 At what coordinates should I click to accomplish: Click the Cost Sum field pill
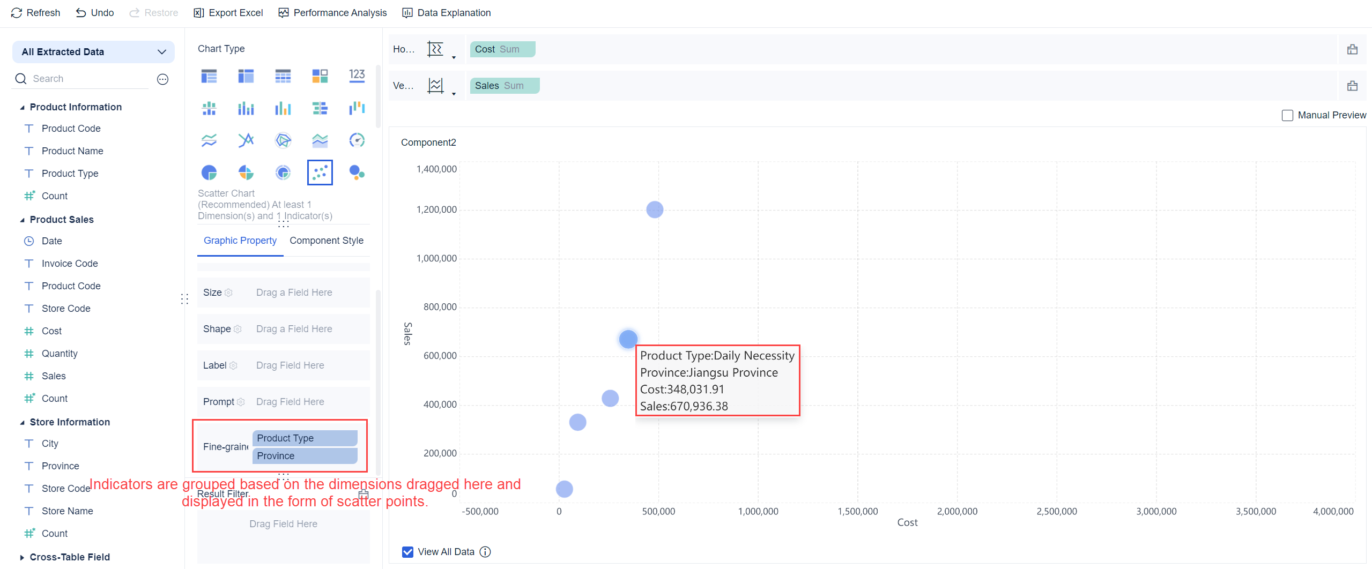point(502,49)
